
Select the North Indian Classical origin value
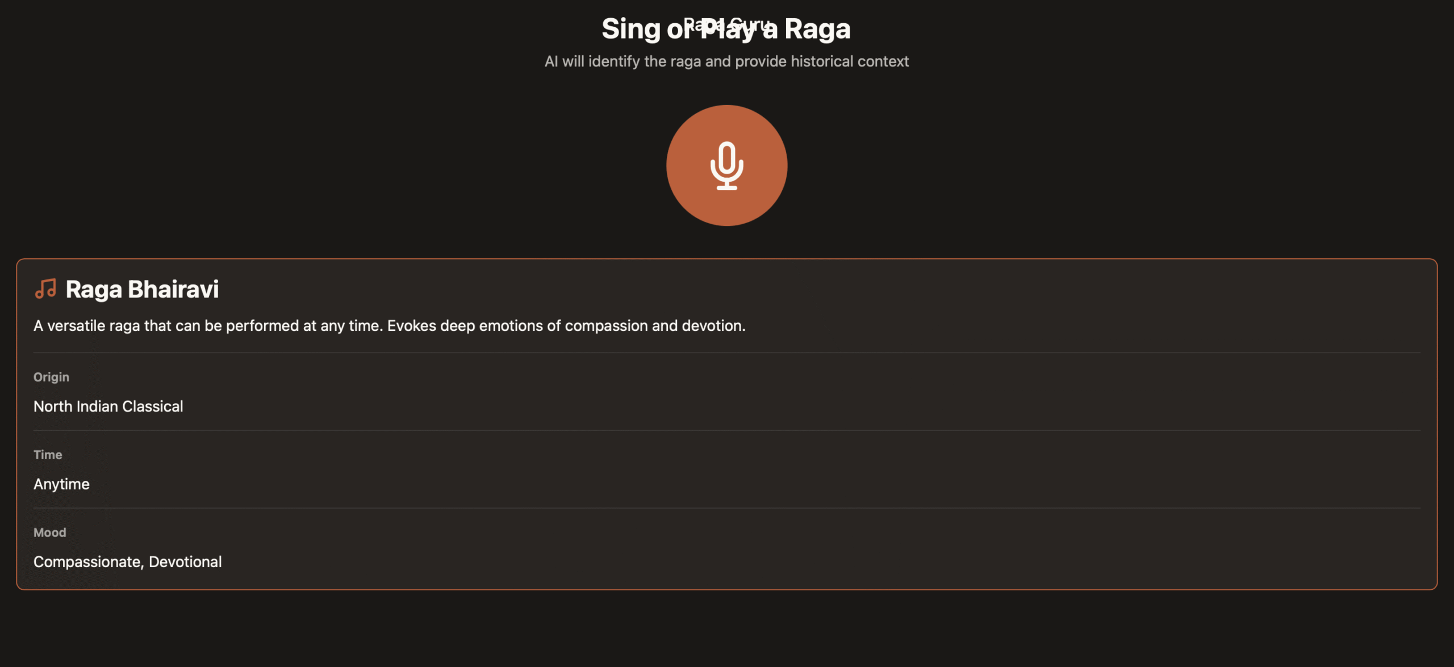[x=108, y=406]
